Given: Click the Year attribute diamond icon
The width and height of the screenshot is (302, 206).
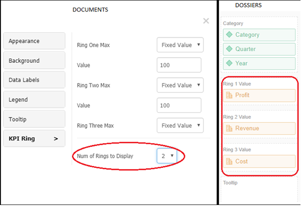Looking at the screenshot, I should pos(229,63).
